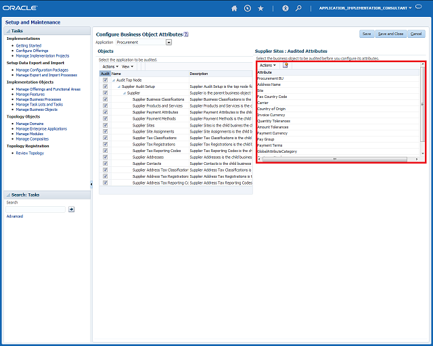Collapse the Tasks pane splitter arrow
The width and height of the screenshot is (433, 346).
[91, 184]
